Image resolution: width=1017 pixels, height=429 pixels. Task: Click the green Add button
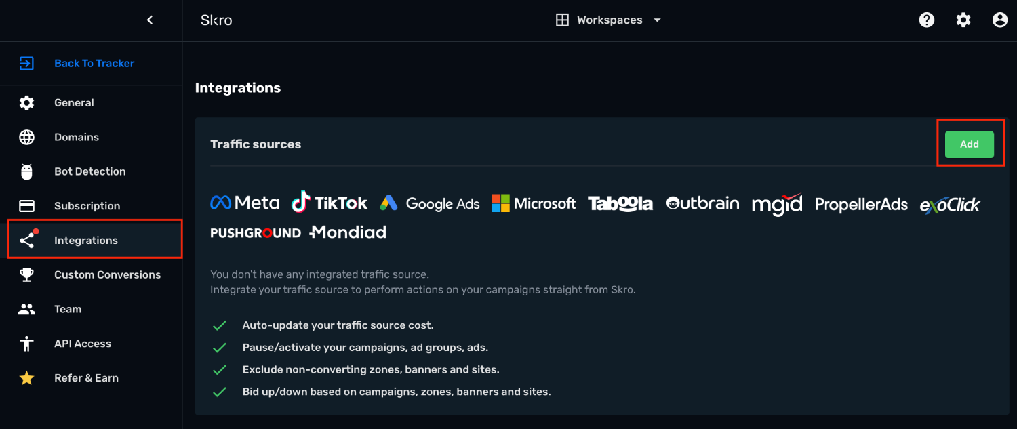(x=970, y=144)
